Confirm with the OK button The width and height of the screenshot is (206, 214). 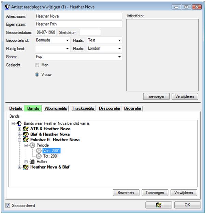(x=187, y=205)
